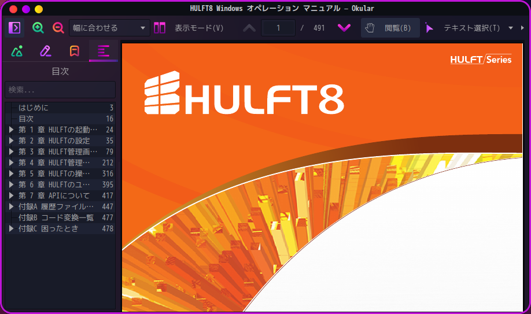The image size is (531, 314).
Task: Toggle the sidebar panel icon
Action: point(14,28)
